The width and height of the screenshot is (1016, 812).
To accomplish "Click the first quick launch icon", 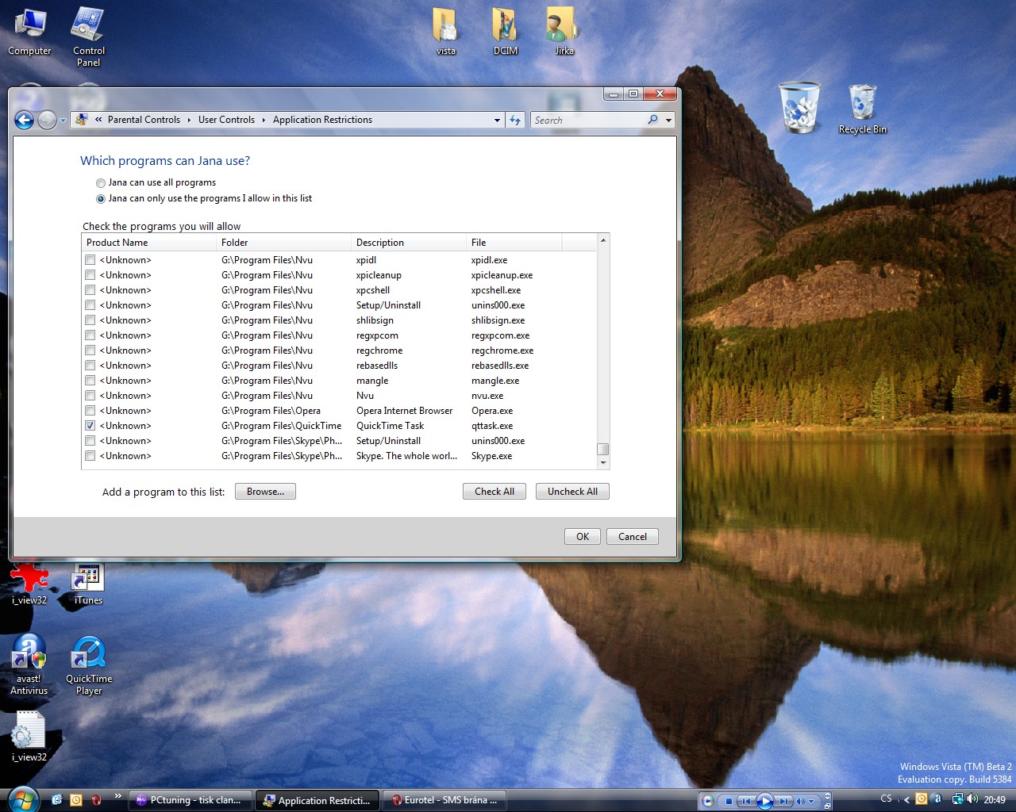I will [x=56, y=800].
